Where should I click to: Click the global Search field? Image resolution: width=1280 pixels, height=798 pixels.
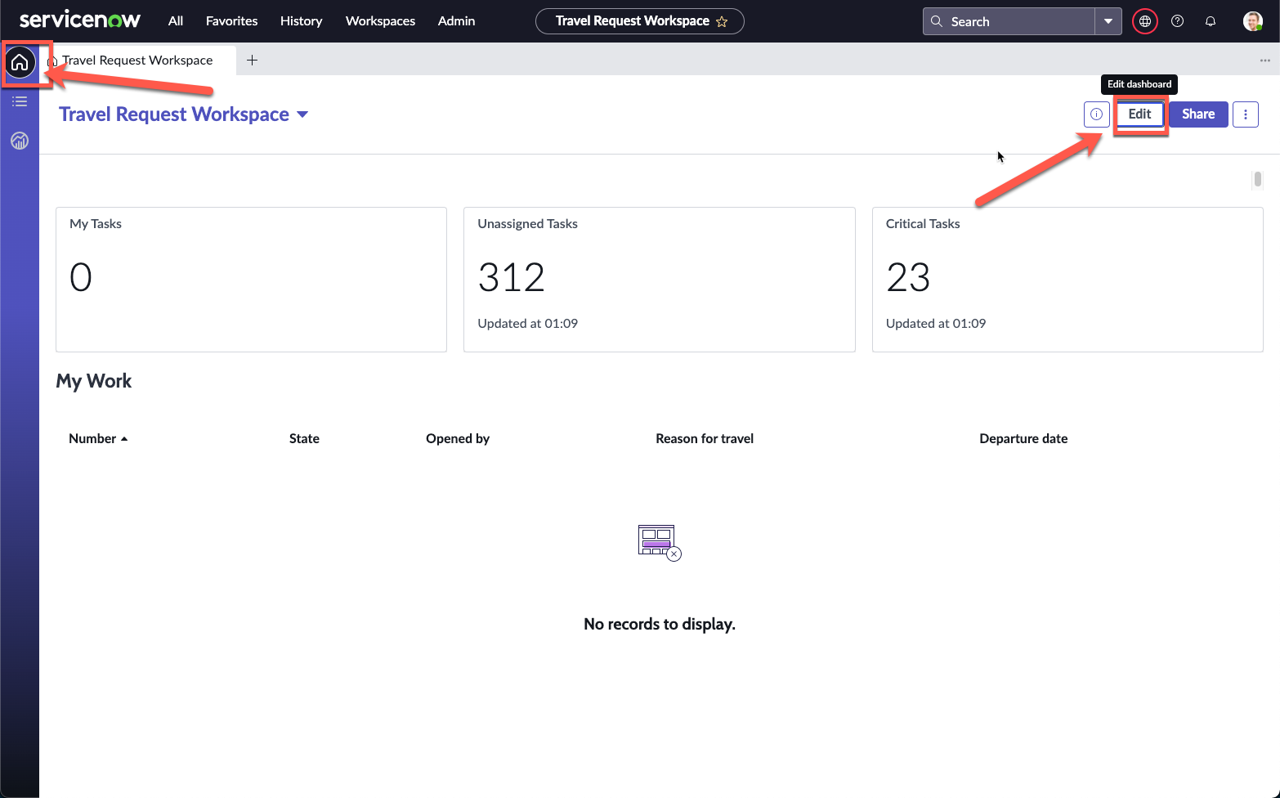[x=1009, y=21]
